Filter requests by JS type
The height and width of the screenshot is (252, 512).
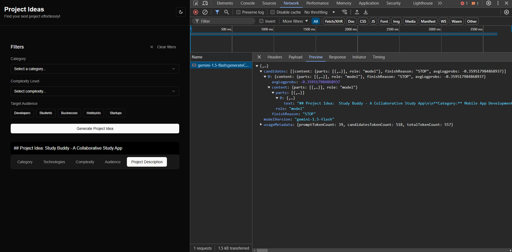coord(373,21)
